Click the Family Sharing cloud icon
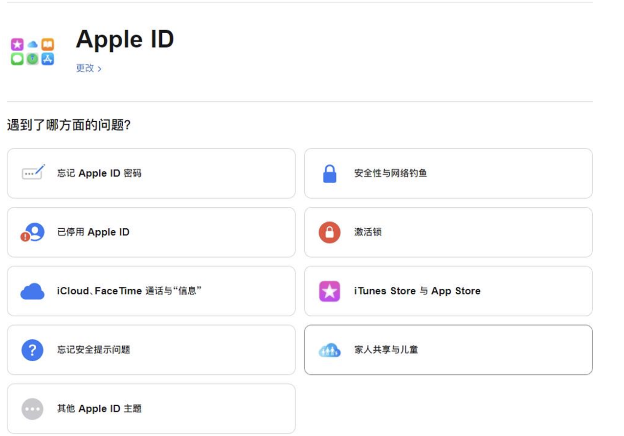The width and height of the screenshot is (624, 436). 330,350
